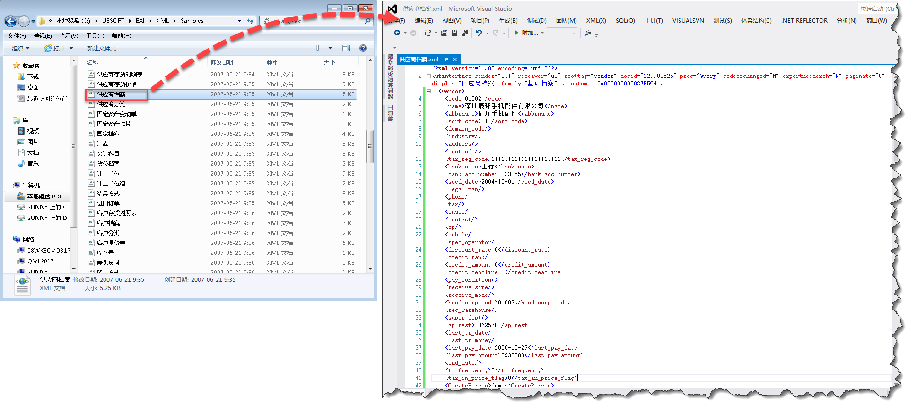907x404 pixels.
Task: Open the Visual Studio toolbar overflow options
Action: 596,35
